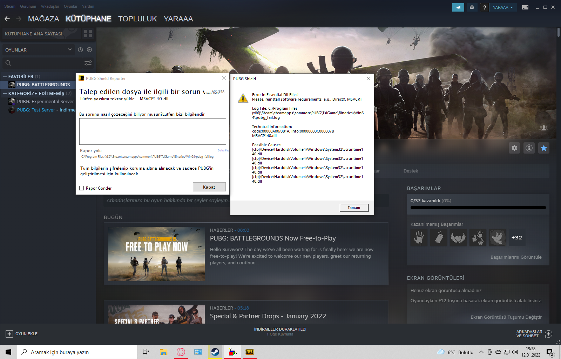Open the weather widget showing Bulutlu
Viewport: 561px width, 359px height.
[455, 352]
